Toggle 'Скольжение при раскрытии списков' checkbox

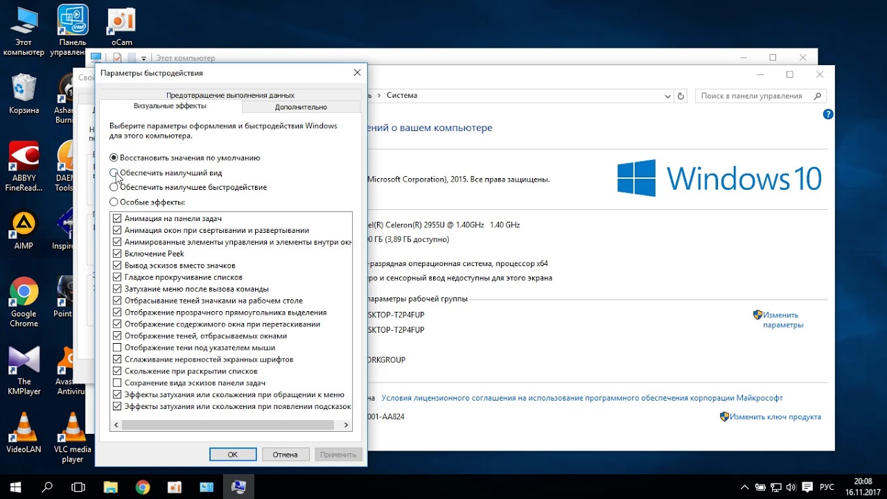tap(117, 371)
